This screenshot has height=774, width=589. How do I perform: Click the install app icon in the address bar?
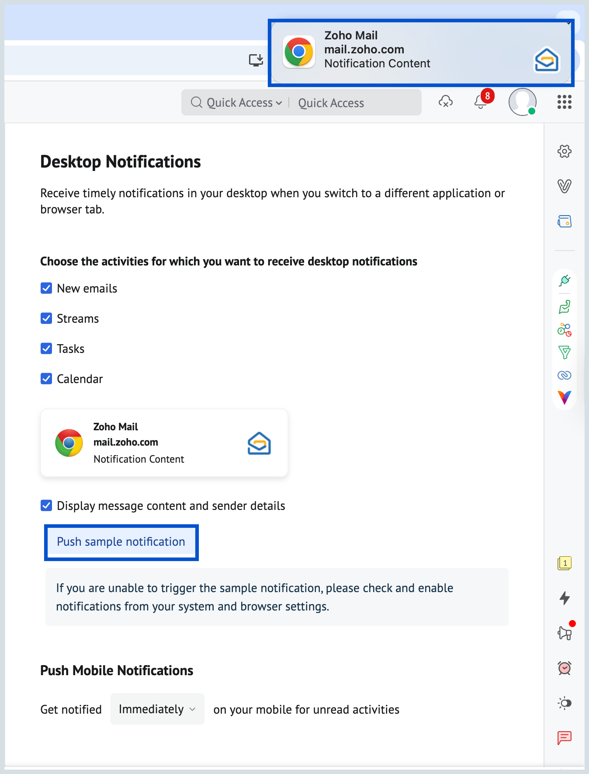click(x=256, y=60)
